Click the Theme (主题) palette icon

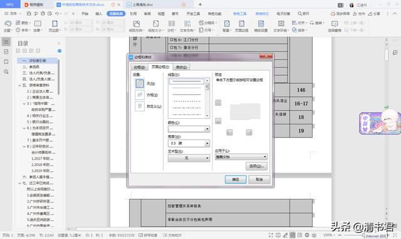pos(8,24)
